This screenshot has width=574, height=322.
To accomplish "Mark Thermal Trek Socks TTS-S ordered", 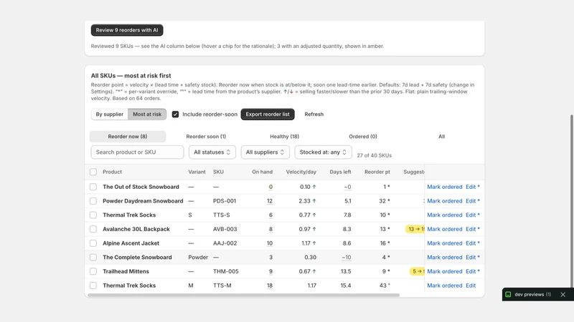I will [x=444, y=215].
